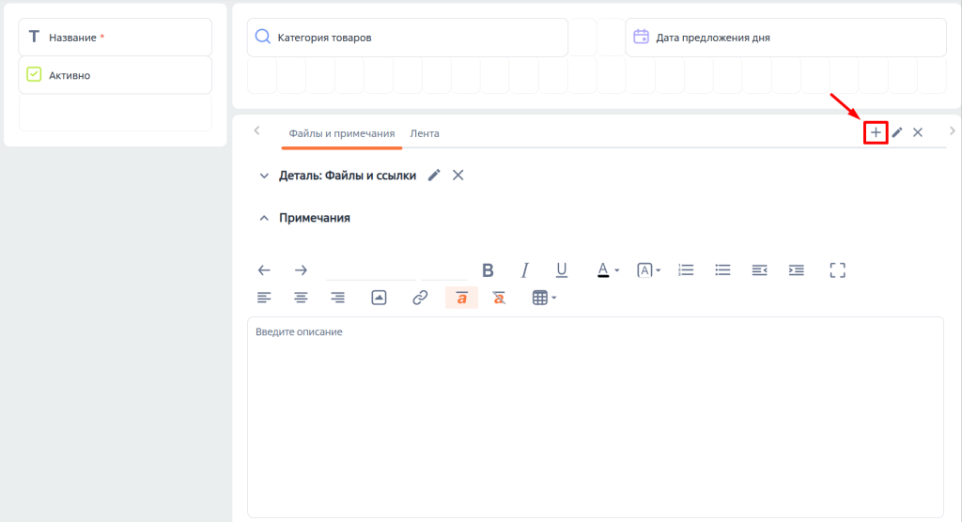962x522 pixels.
Task: Open the table insert dropdown
Action: [x=544, y=298]
